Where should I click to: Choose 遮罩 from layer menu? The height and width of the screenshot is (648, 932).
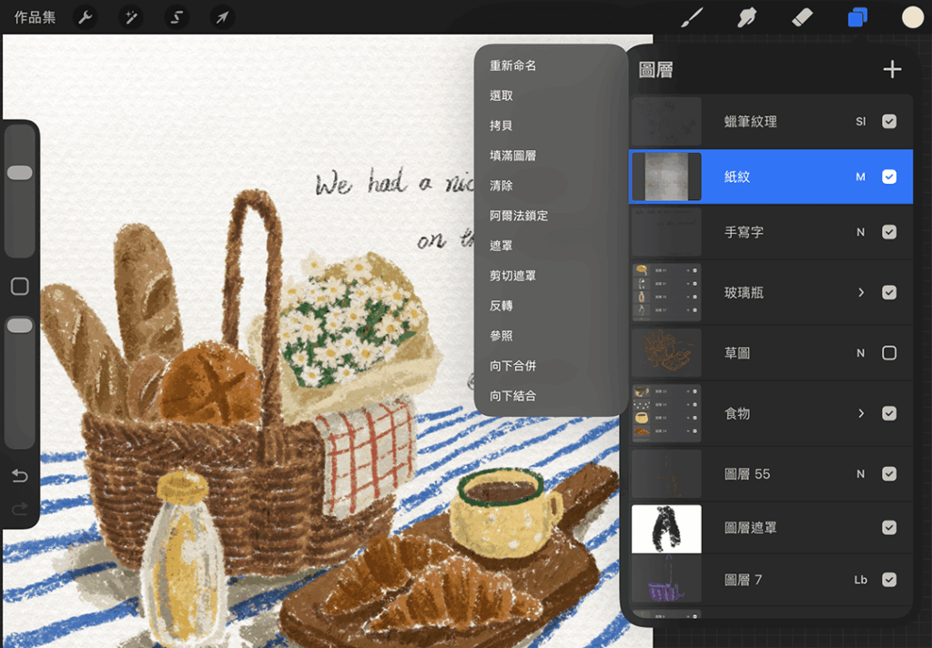coord(501,246)
